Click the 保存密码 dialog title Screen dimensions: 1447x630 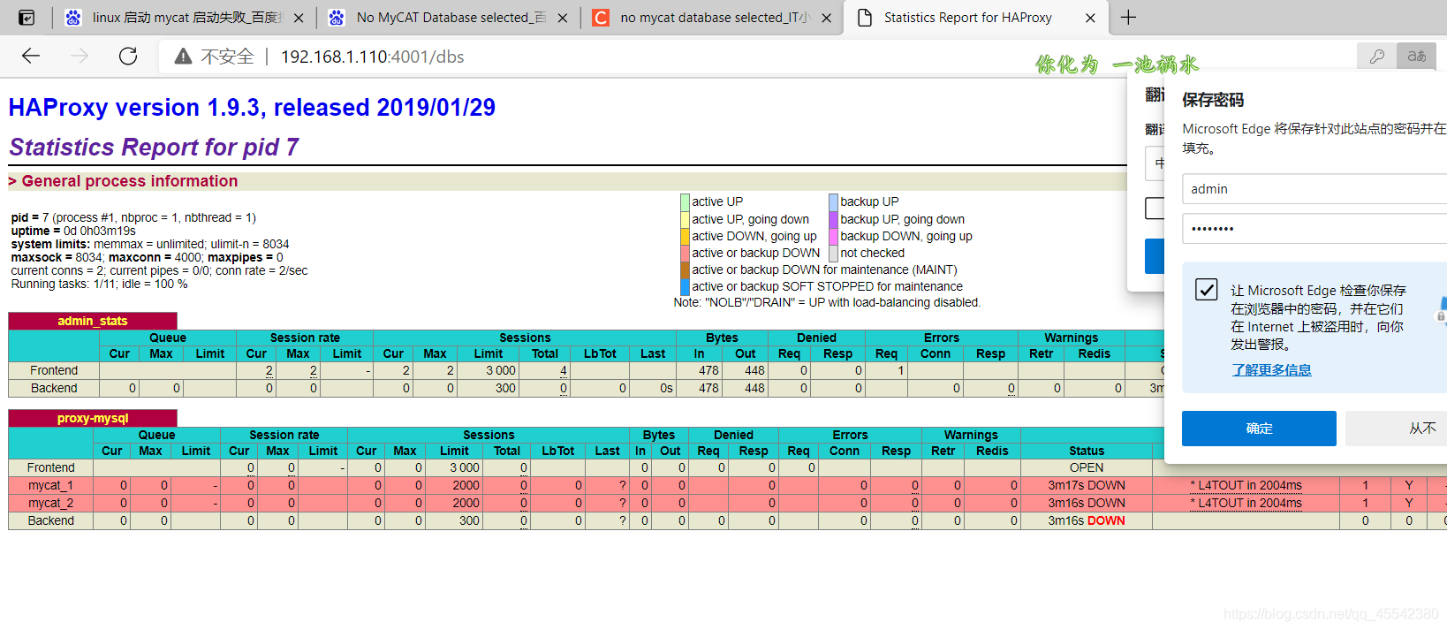(x=1213, y=100)
